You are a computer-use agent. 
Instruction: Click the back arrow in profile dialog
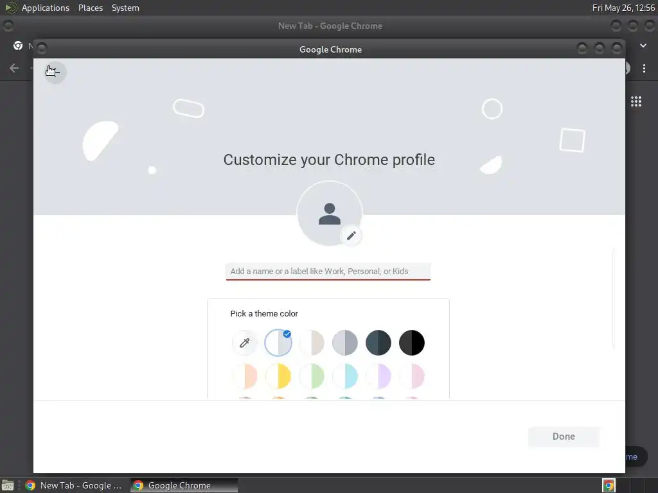click(x=55, y=72)
